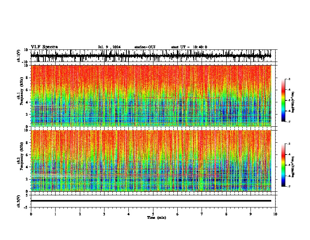The width and height of the screenshot is (310, 240).
Task: Click the 2 kHz tick on ch.2 frequency axis
Action: point(27,179)
